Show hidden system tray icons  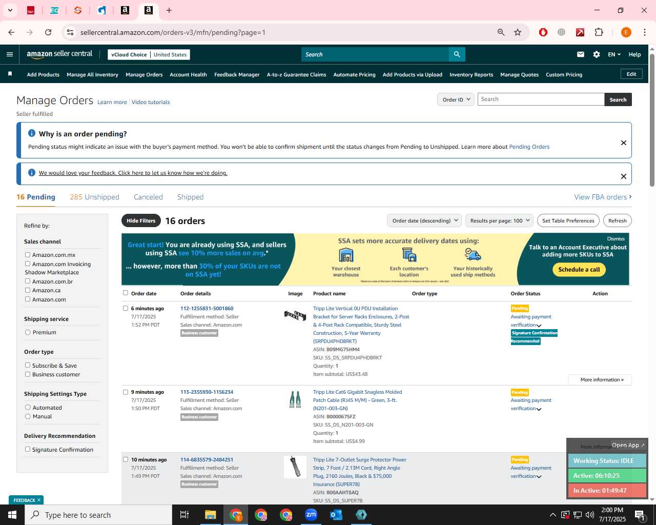pyautogui.click(x=552, y=515)
